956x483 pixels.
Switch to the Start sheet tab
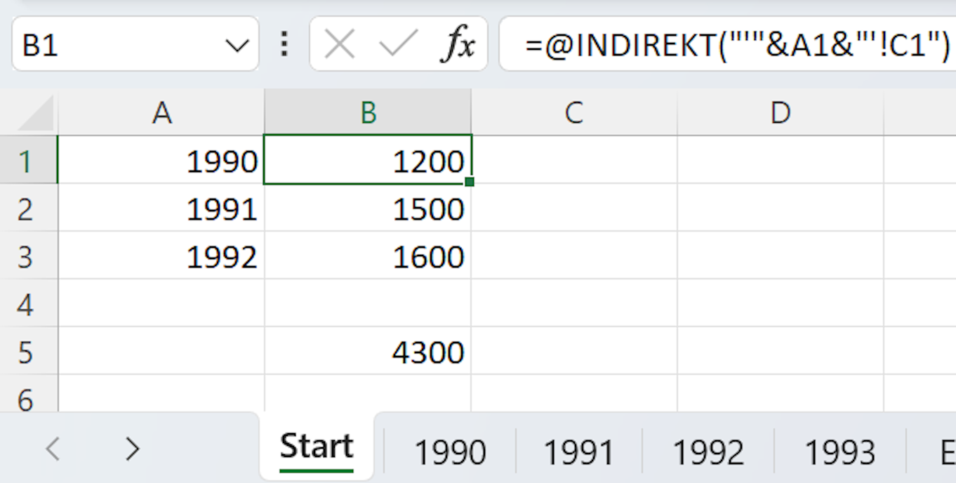(x=317, y=447)
